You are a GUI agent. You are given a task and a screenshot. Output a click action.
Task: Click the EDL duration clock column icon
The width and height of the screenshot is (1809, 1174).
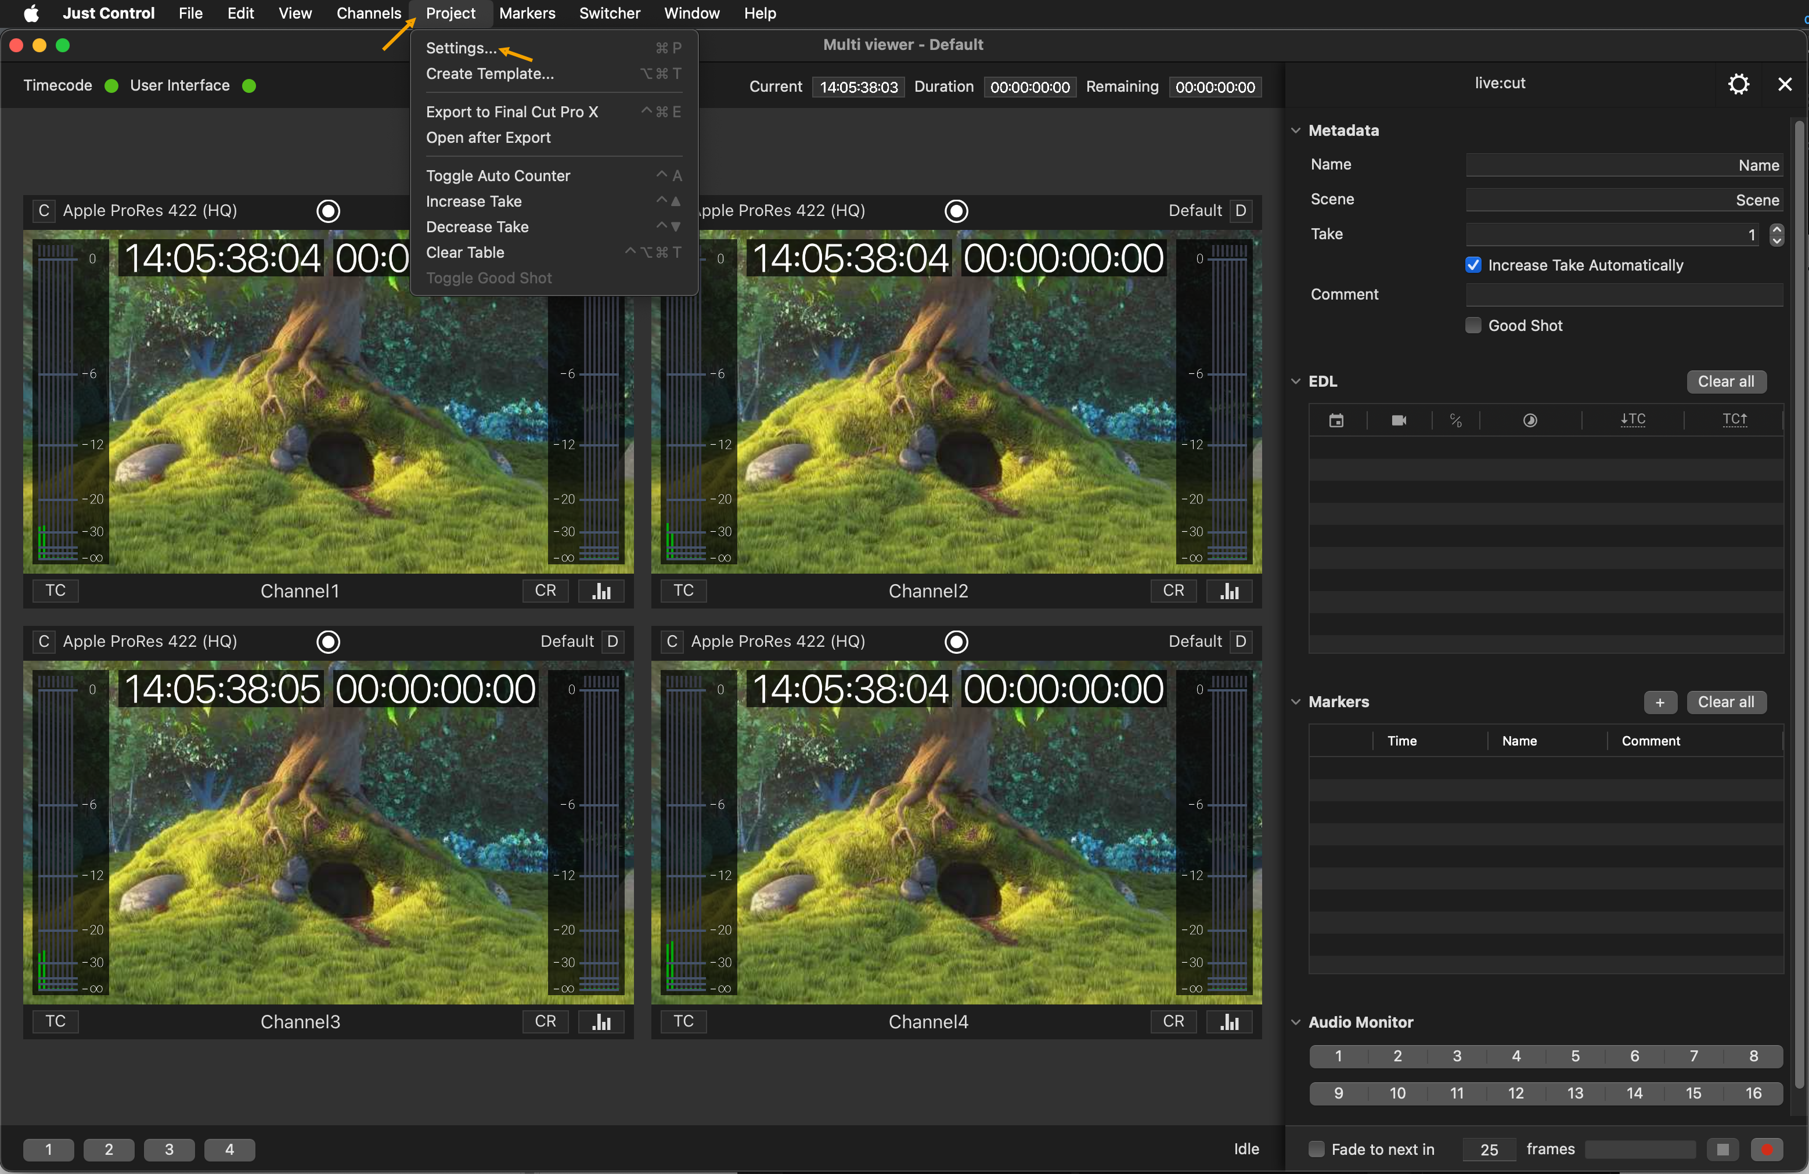(x=1530, y=420)
